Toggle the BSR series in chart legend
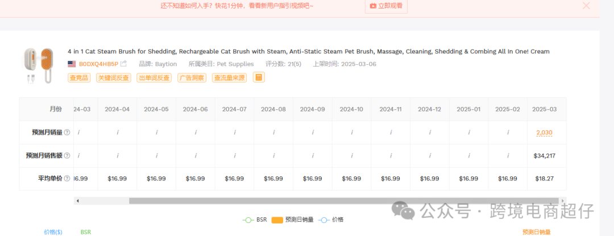 pos(255,220)
